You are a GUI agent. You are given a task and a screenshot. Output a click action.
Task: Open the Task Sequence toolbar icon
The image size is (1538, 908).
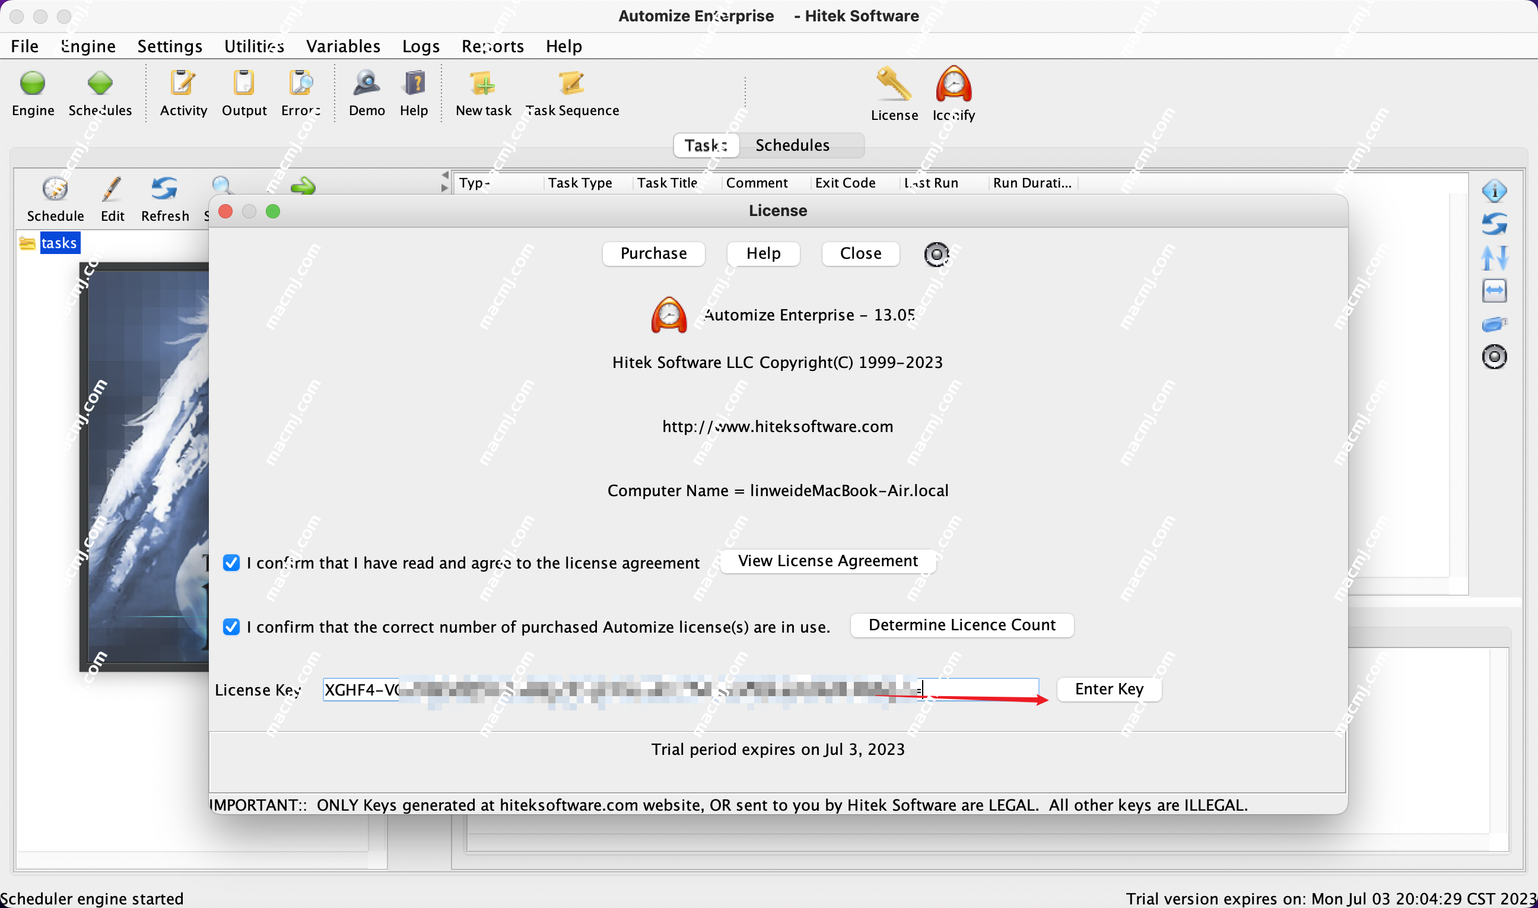(x=571, y=83)
